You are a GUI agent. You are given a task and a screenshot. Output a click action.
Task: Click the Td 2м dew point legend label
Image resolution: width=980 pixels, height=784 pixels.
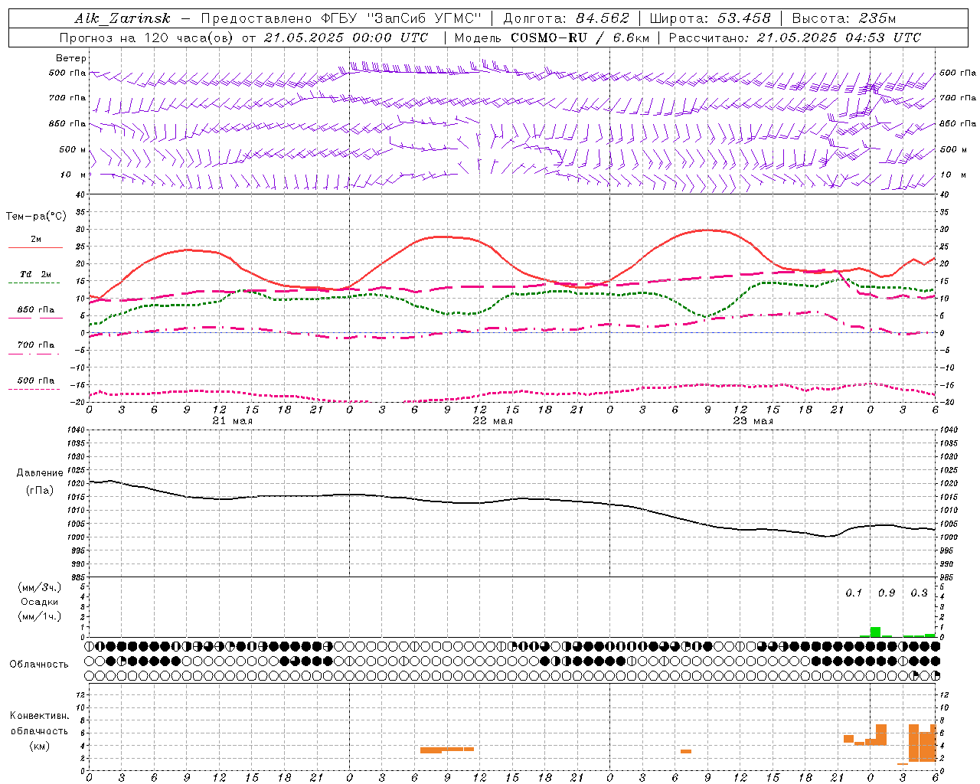36,274
